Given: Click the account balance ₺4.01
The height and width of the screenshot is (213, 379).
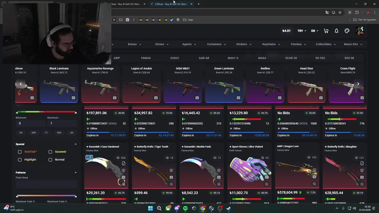Looking at the screenshot, I should pos(286,31).
